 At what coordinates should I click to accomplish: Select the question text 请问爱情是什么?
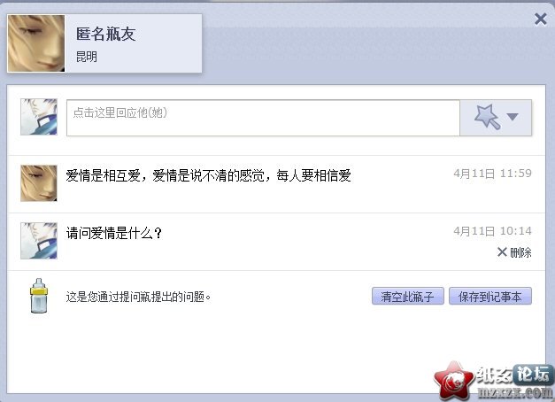coord(114,233)
